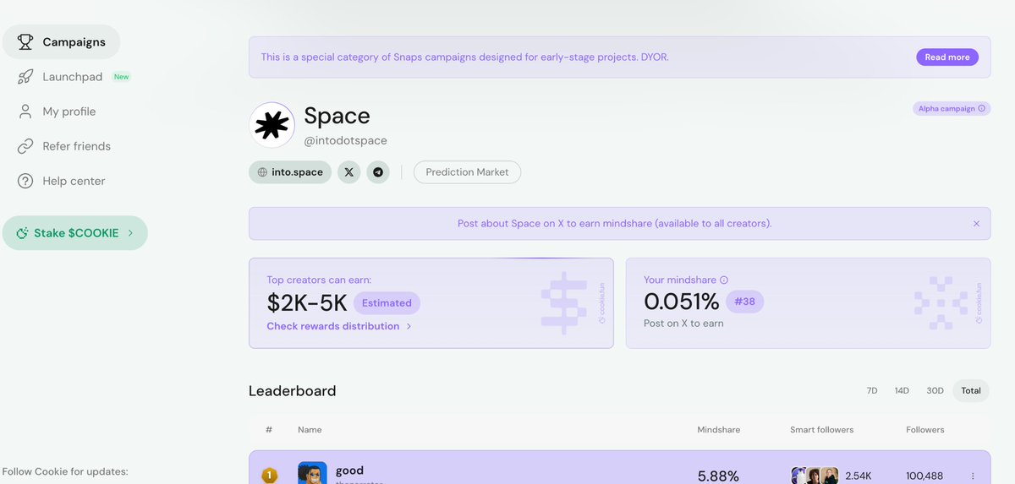Viewport: 1015px width, 484px height.
Task: Open Refer friends page
Action: point(77,146)
